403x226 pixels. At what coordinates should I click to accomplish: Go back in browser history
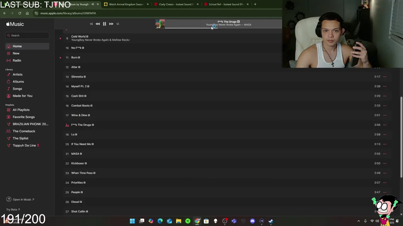tap(4, 13)
